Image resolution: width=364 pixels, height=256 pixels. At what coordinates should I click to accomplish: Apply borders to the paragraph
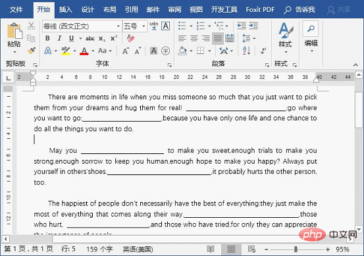[x=200, y=51]
